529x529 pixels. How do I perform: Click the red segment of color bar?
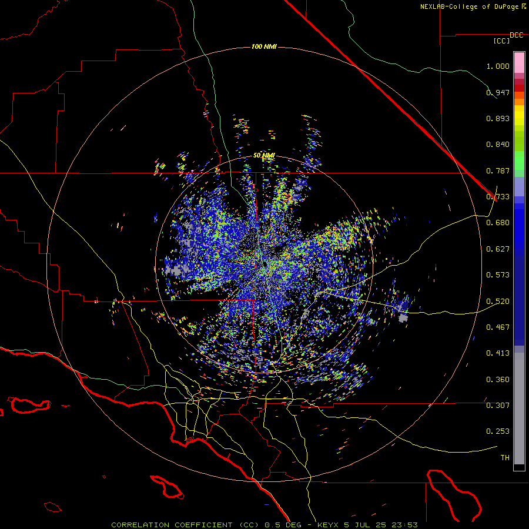[x=519, y=88]
